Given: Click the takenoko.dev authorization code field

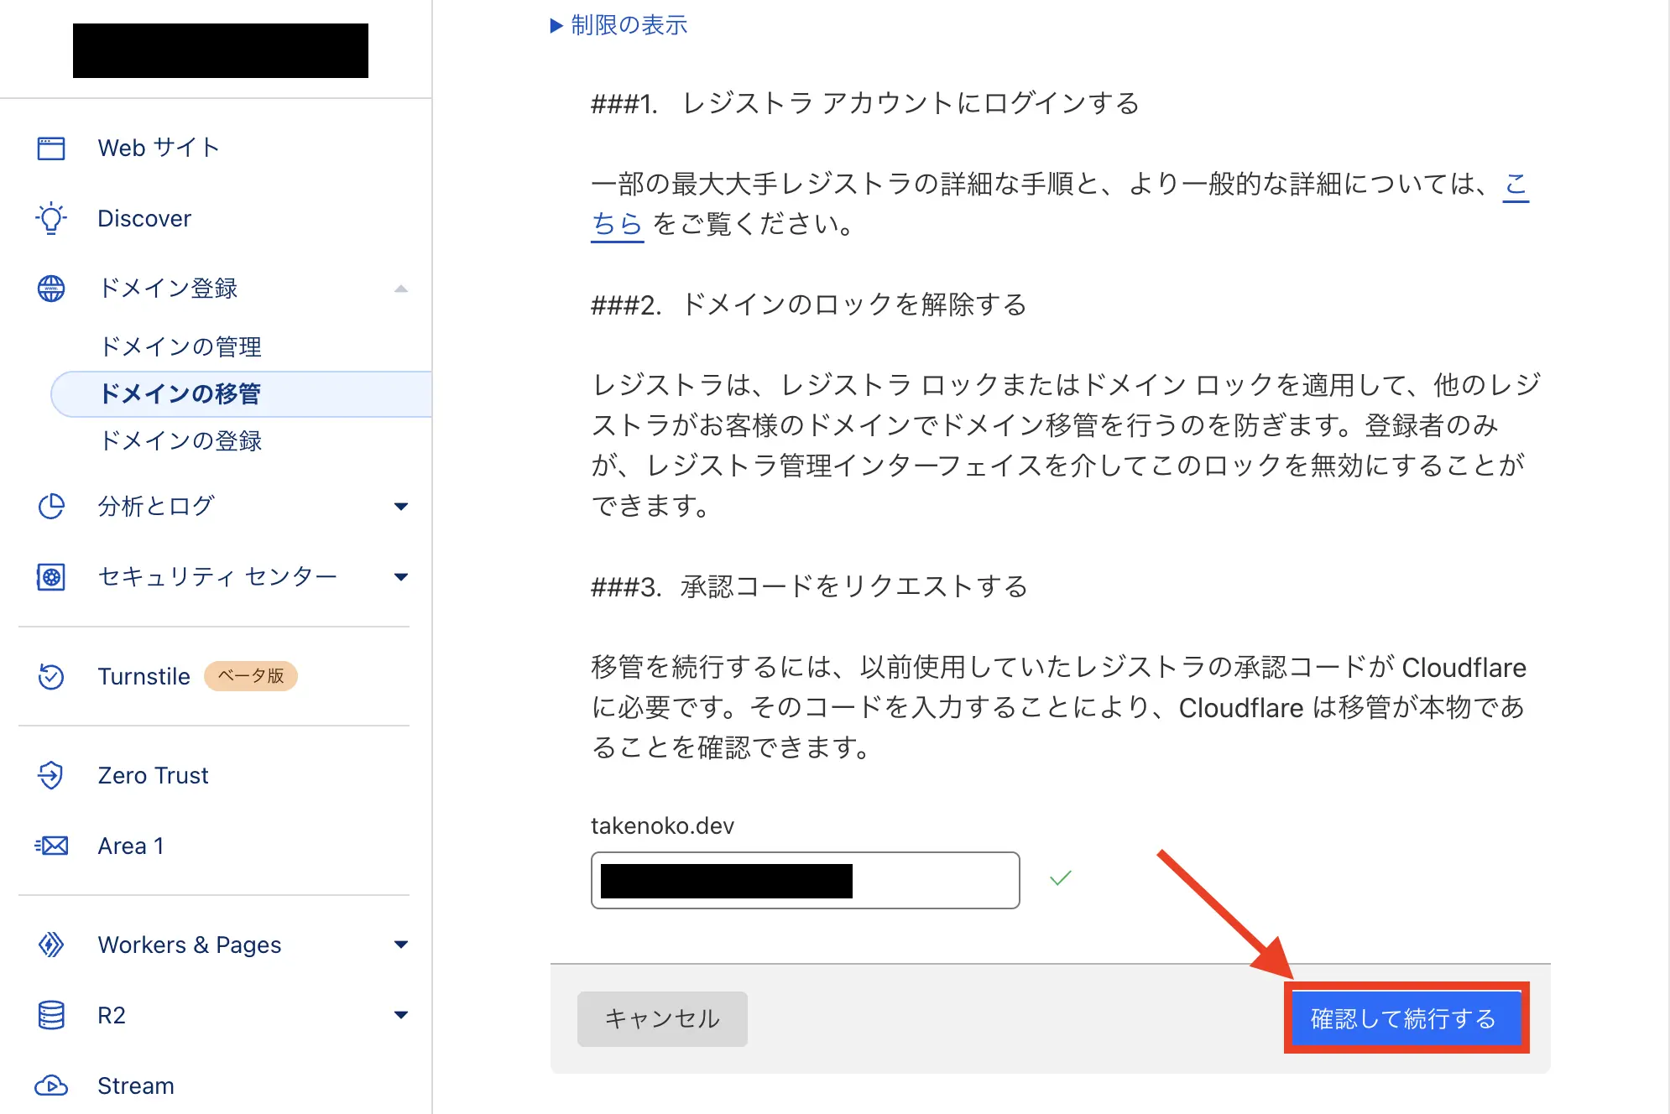Looking at the screenshot, I should click(804, 879).
